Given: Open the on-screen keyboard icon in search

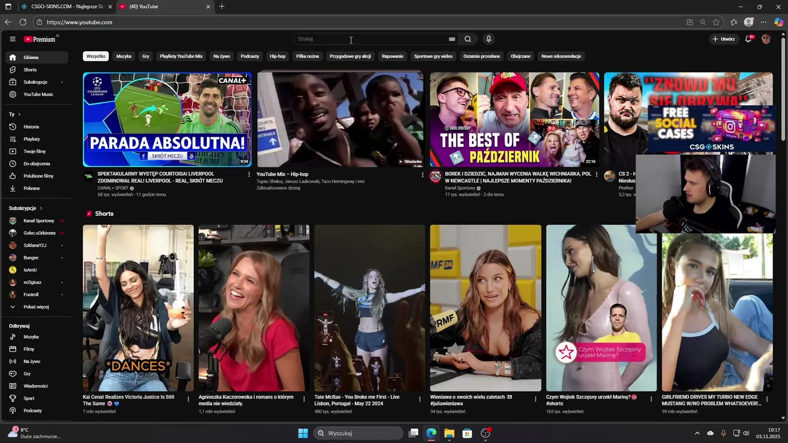Looking at the screenshot, I should coord(452,39).
